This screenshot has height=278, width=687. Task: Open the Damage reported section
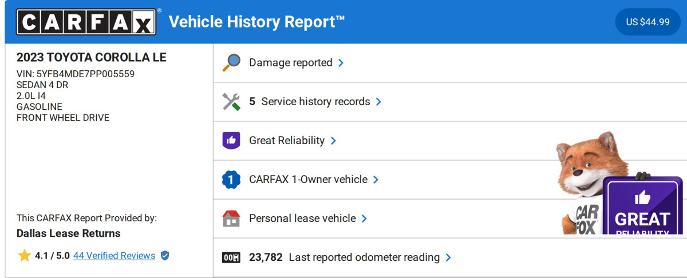pos(290,63)
